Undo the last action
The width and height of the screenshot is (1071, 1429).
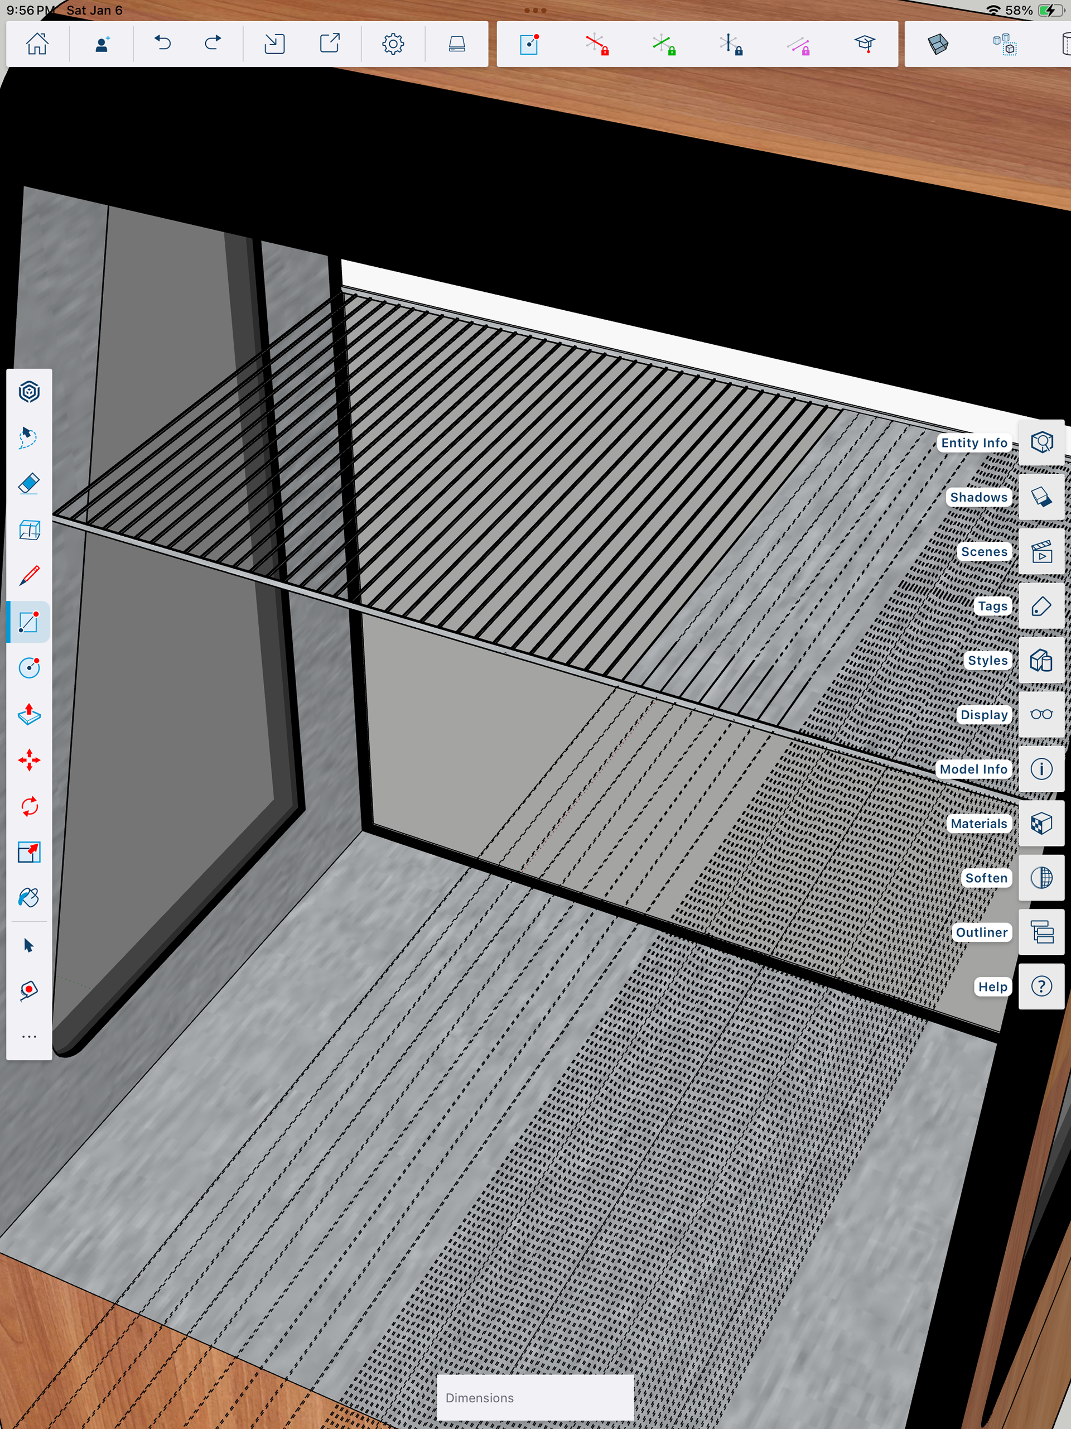click(162, 44)
